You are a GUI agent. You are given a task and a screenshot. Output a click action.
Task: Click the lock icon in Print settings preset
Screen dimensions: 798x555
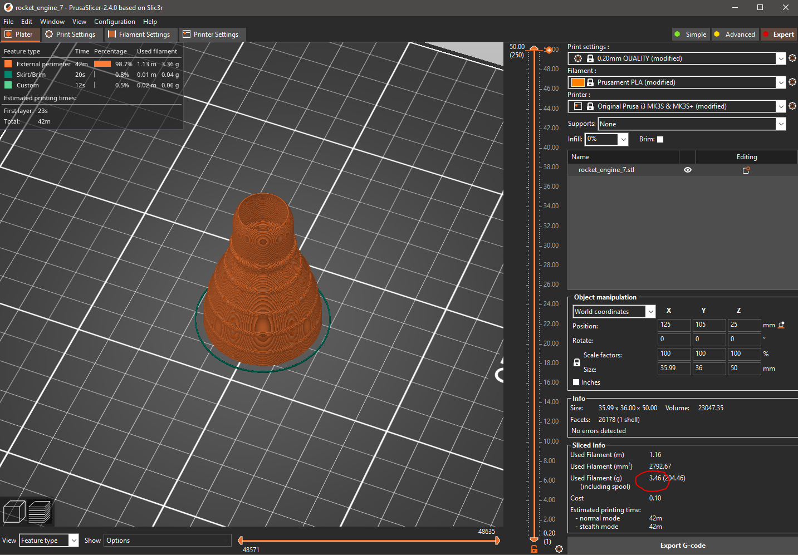(x=590, y=58)
